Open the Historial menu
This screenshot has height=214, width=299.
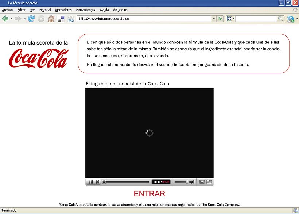45,10
